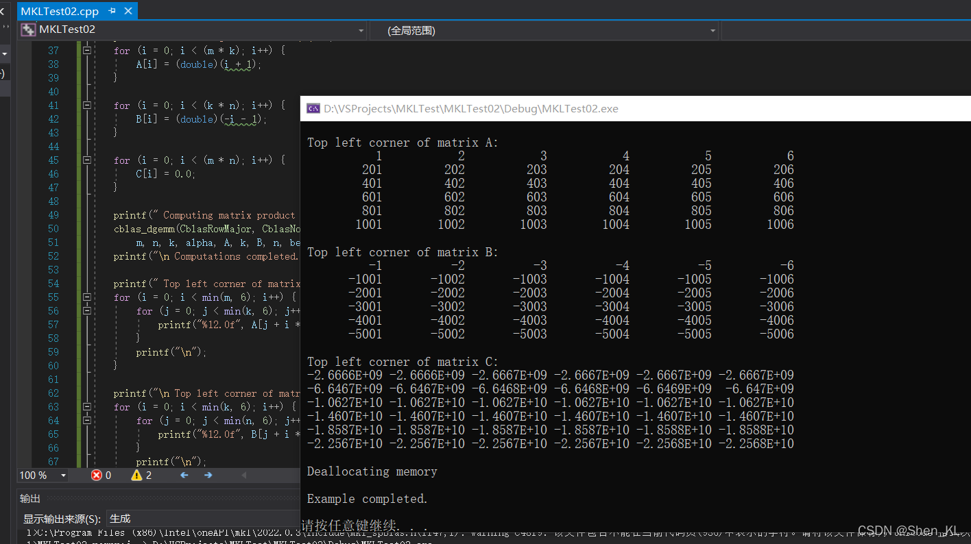
Task: Click the value -5006 in matrix B output
Action: [777, 334]
